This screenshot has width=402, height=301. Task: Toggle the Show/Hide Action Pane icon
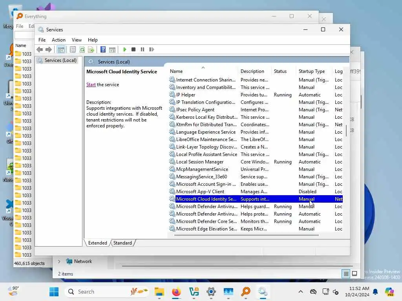[112, 49]
